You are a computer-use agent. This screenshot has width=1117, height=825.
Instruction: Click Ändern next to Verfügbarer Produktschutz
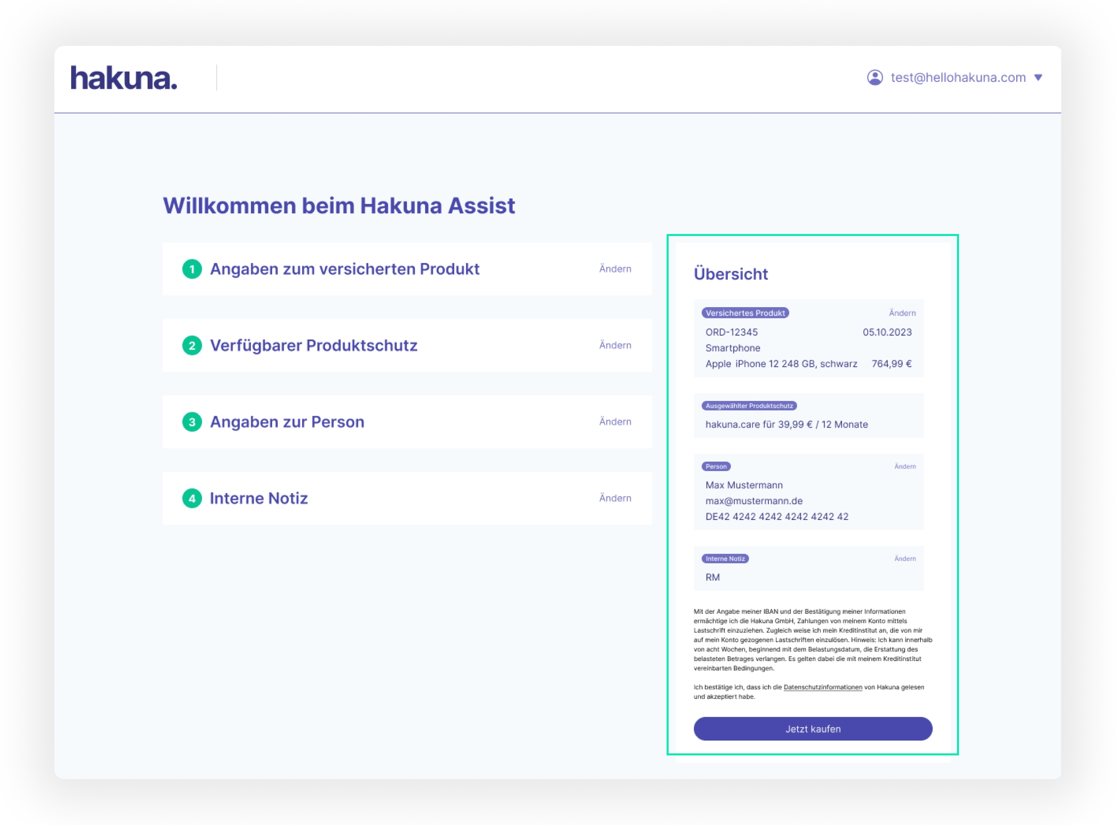point(615,346)
